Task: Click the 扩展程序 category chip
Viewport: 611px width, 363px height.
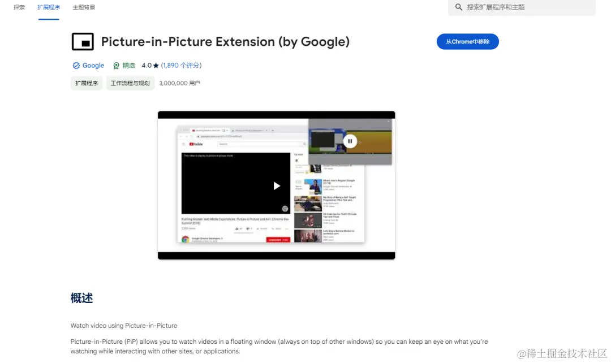Action: (x=87, y=83)
